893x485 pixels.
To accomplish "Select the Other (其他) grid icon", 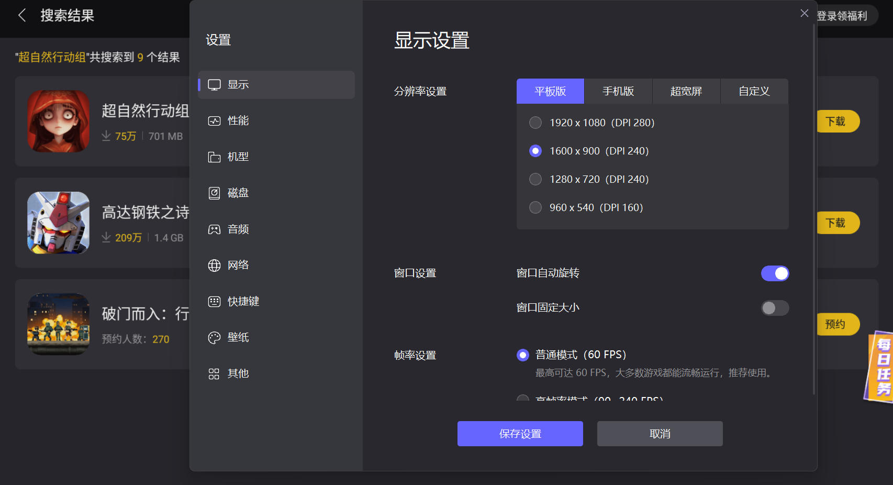I will click(214, 374).
